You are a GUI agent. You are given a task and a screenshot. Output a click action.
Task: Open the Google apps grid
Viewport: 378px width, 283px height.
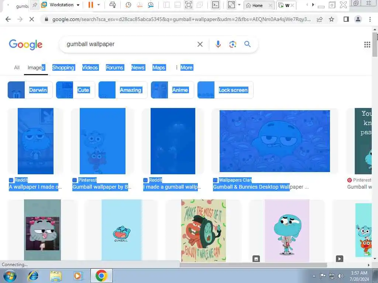click(x=367, y=45)
